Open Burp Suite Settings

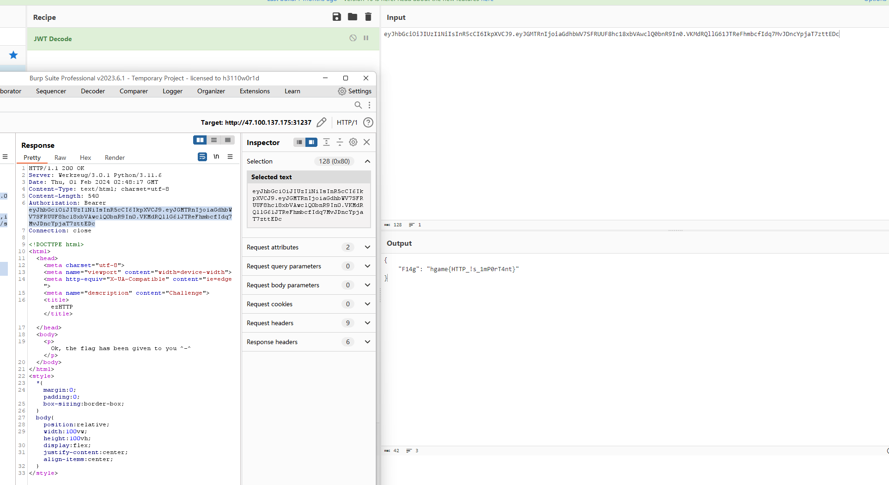355,91
